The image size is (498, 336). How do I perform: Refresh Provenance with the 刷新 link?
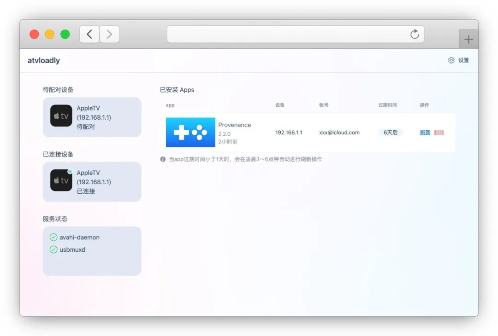point(425,133)
